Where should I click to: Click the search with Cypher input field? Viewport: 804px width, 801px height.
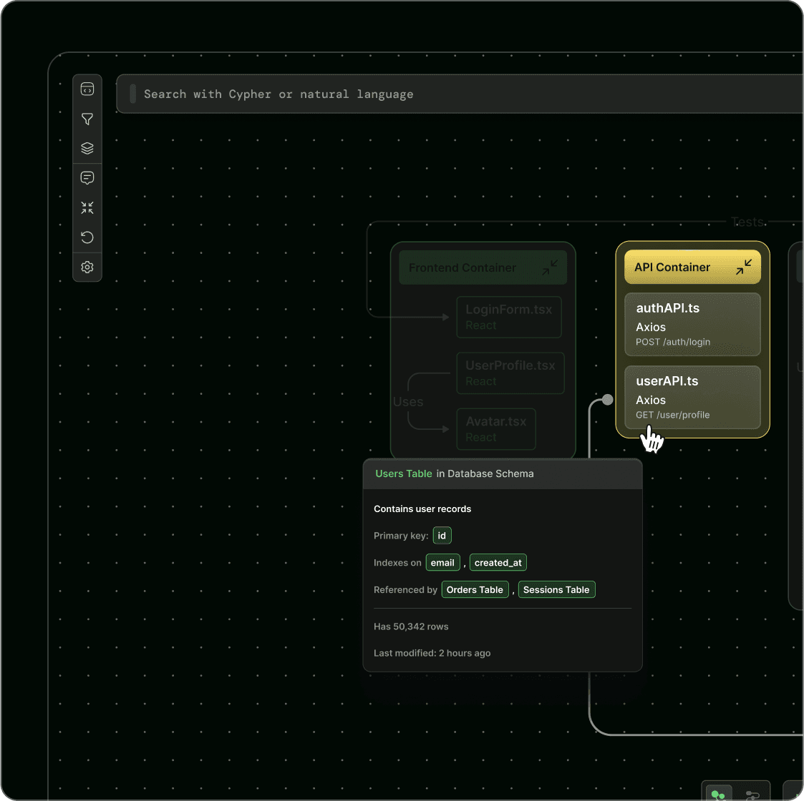460,94
